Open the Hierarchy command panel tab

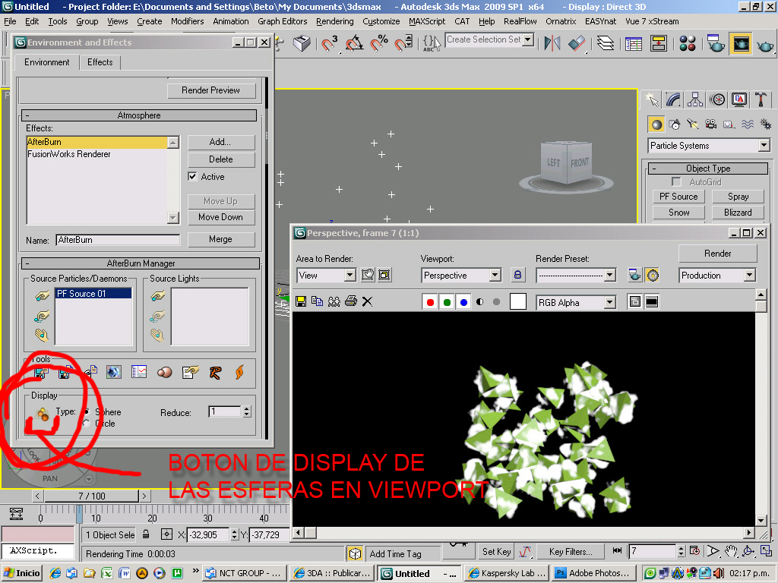[695, 99]
